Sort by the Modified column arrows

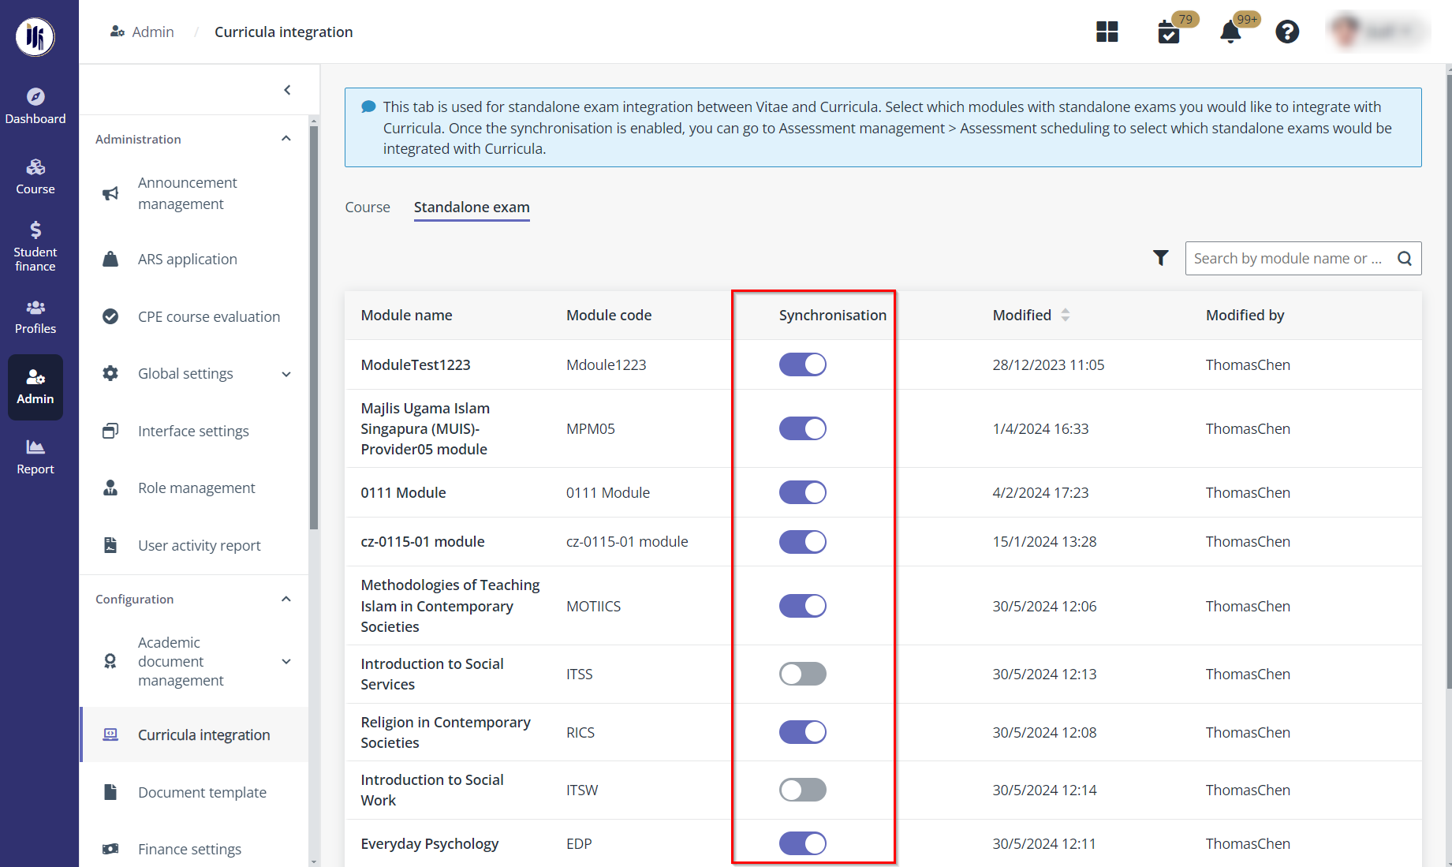[1065, 315]
